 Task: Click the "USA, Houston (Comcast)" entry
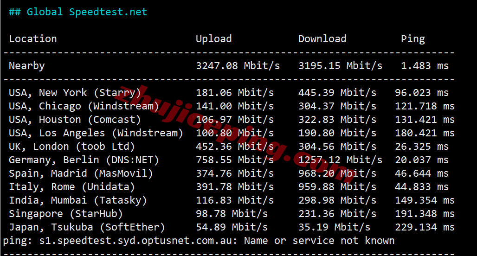point(75,120)
